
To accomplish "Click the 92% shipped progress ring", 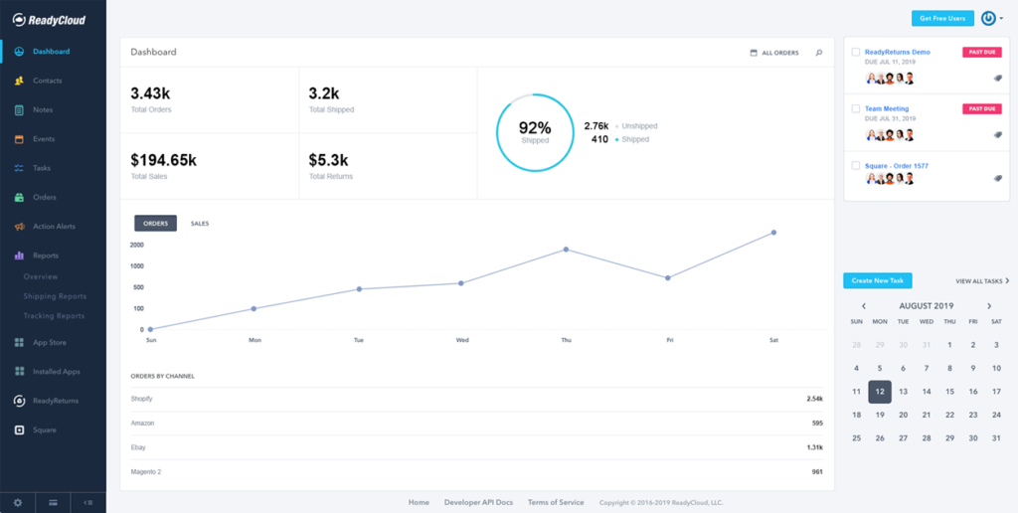I will [535, 132].
